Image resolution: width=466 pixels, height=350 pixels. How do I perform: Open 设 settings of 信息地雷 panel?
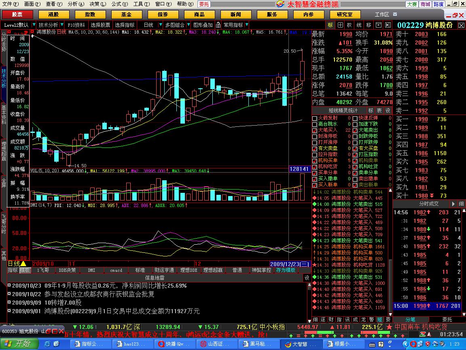click(307, 277)
